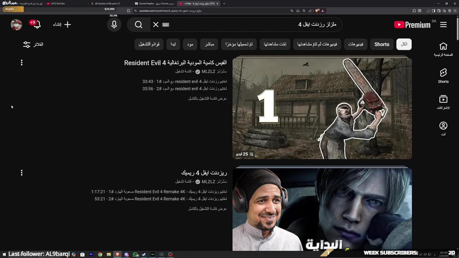Open the Filters panel (الفلاتر)
The image size is (459, 258).
(x=33, y=44)
